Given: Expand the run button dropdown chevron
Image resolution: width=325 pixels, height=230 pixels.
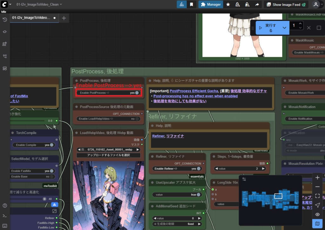Looking at the screenshot, I should coord(284,28).
